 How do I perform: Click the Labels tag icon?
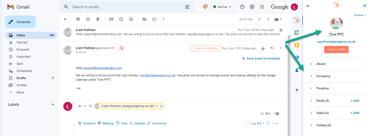(x=154, y=19)
